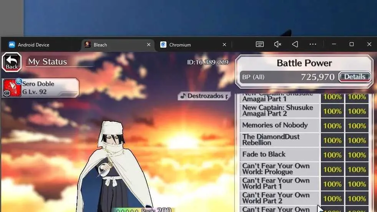The width and height of the screenshot is (377, 212).
Task: Click the My Status title
Action: (48, 62)
